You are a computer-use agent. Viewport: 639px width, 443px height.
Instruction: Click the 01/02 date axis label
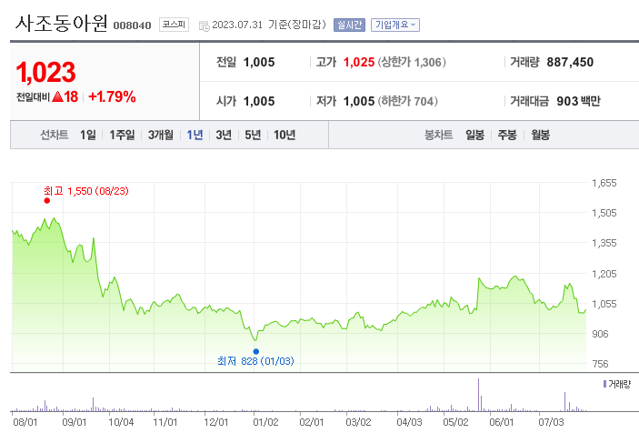click(x=265, y=422)
